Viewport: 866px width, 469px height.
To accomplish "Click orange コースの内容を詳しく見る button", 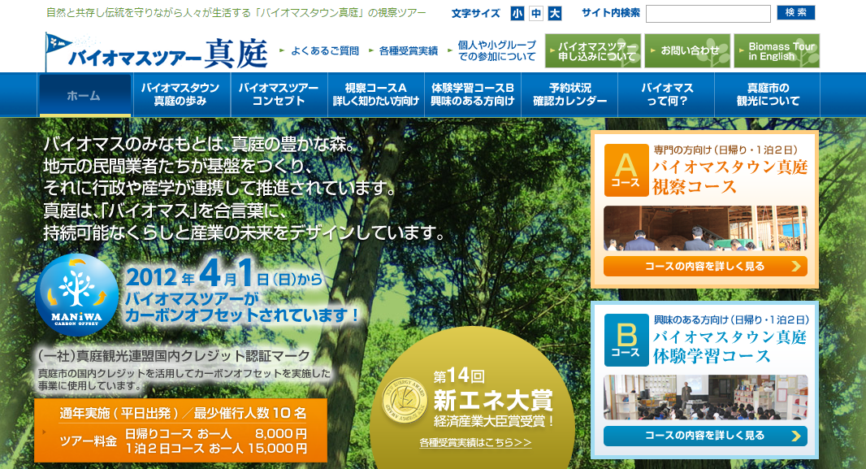I will (x=705, y=267).
